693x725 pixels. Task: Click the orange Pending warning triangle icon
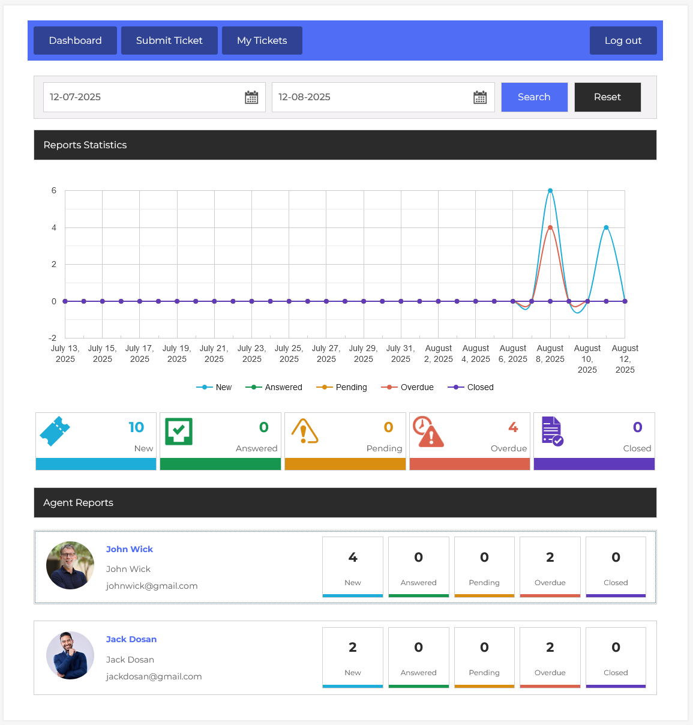click(304, 431)
